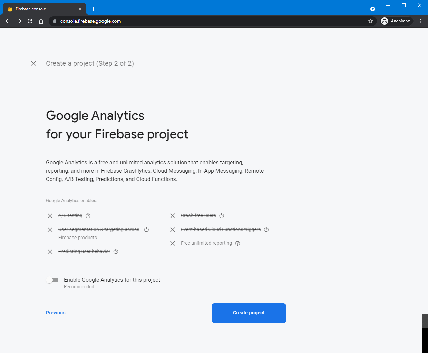The image size is (428, 353).
Task: Reload the Firebase console page
Action: tap(30, 21)
